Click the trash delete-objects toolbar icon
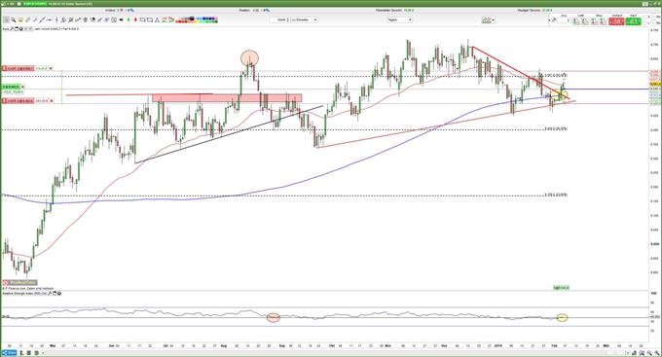The height and width of the screenshot is (357, 662). click(x=85, y=19)
